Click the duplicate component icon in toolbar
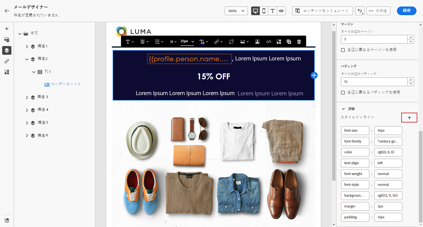This screenshot has height=227, width=423. click(x=289, y=42)
